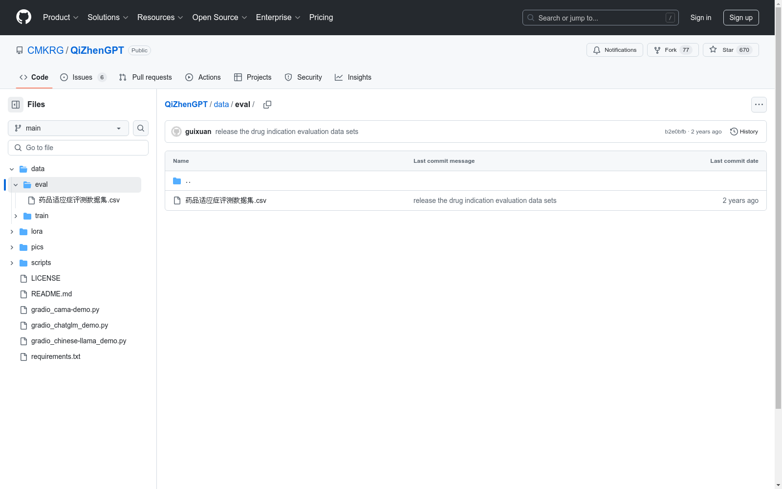This screenshot has height=489, width=782.
Task: Expand the Resources dropdown
Action: [x=160, y=17]
